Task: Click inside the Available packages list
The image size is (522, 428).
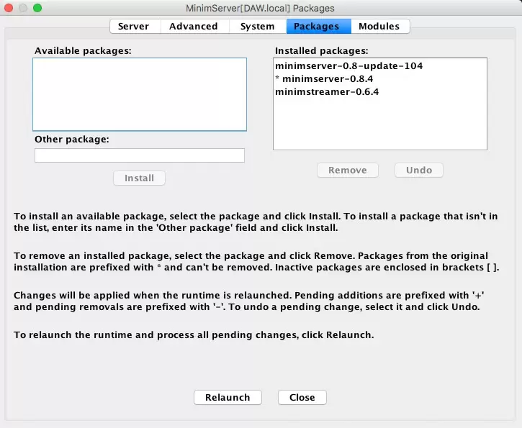Action: point(140,94)
